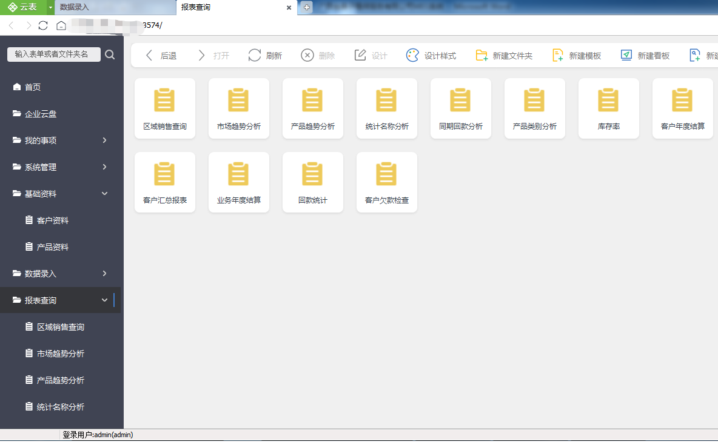Go back with the 后退 arrow icon
This screenshot has height=442, width=718.
tap(149, 55)
